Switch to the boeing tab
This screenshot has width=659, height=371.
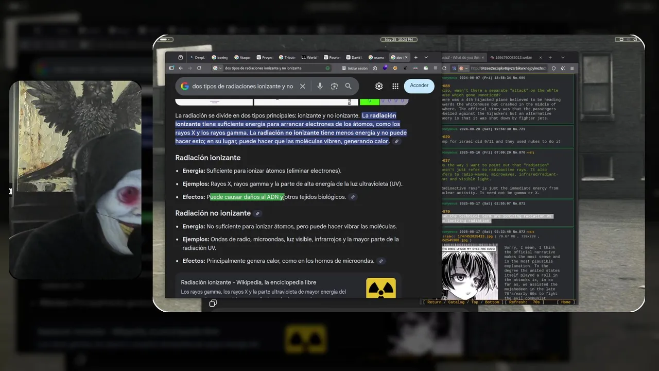pos(220,57)
